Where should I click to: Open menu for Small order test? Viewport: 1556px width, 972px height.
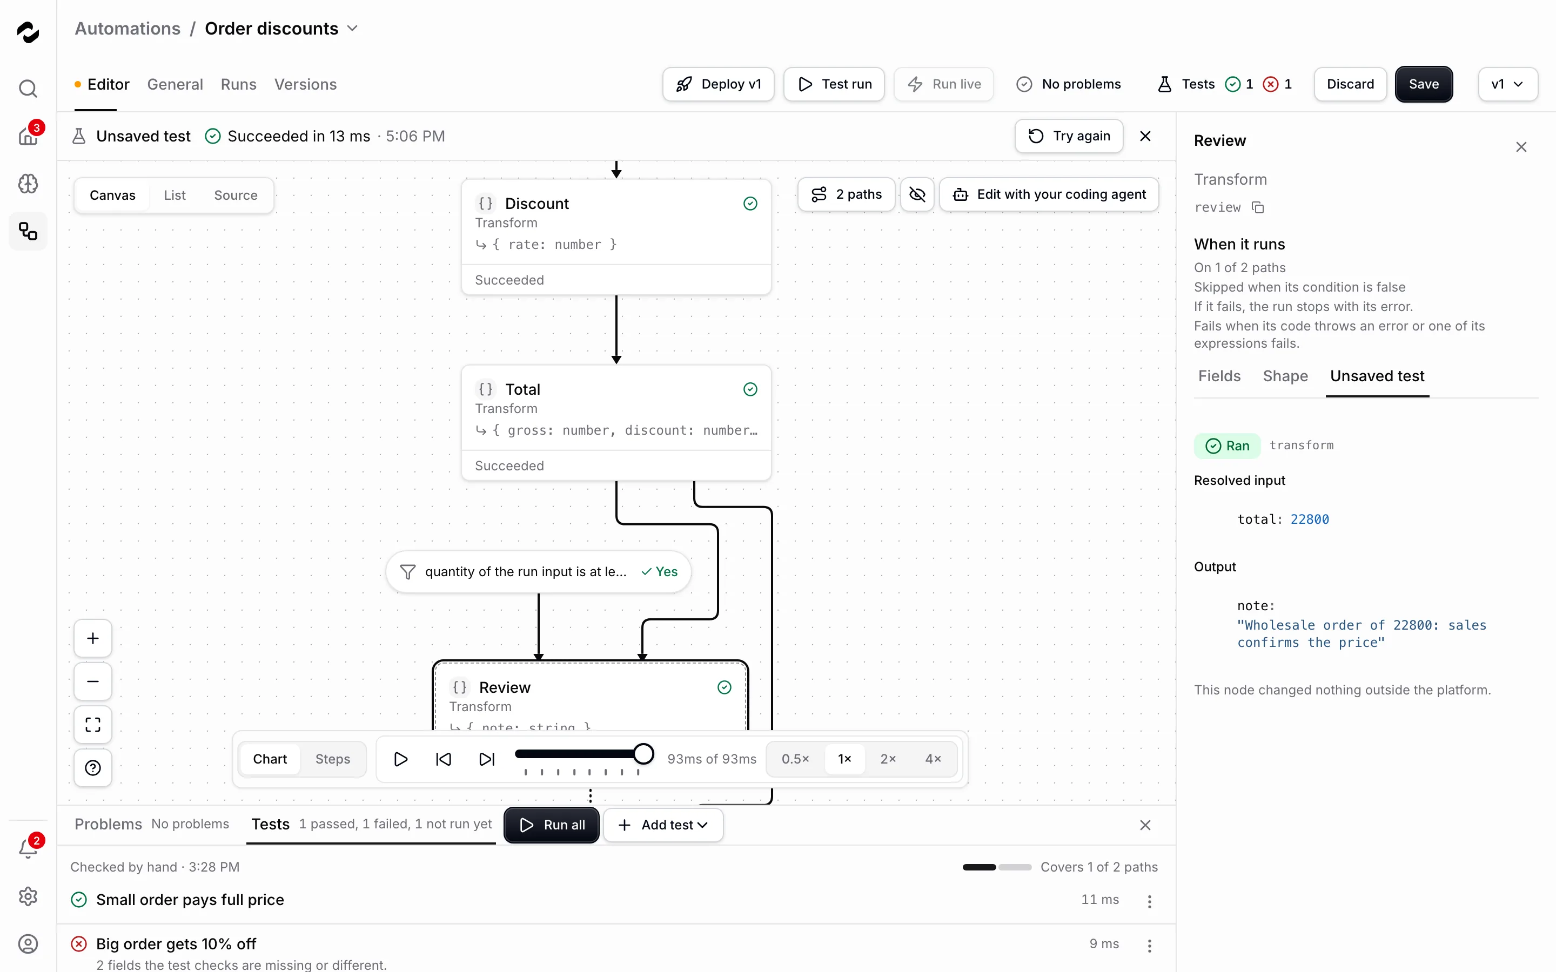pyautogui.click(x=1150, y=901)
